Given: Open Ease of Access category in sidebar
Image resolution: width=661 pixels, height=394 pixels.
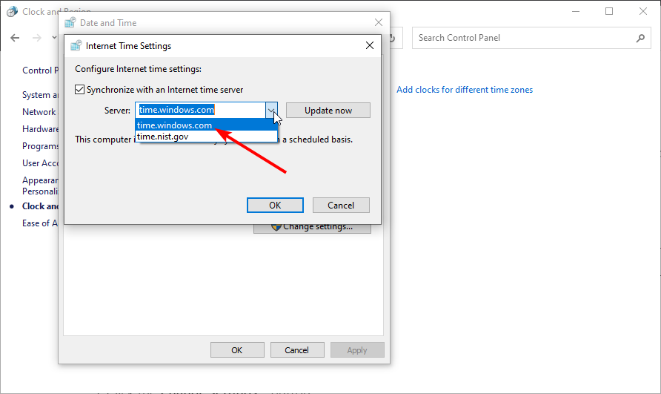Looking at the screenshot, I should (40, 223).
